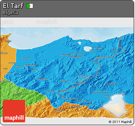Click the "El Aioun" town label
This screenshot has height=126, width=135.
pyautogui.click(x=115, y=50)
